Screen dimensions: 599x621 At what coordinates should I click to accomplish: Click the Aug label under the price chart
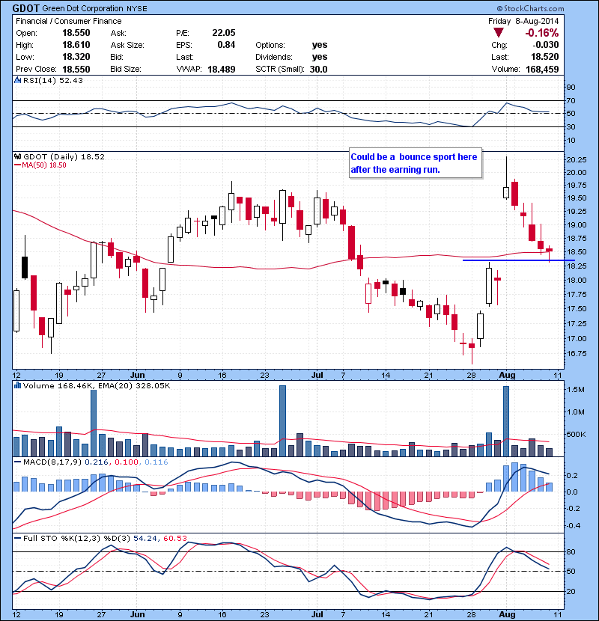(507, 375)
